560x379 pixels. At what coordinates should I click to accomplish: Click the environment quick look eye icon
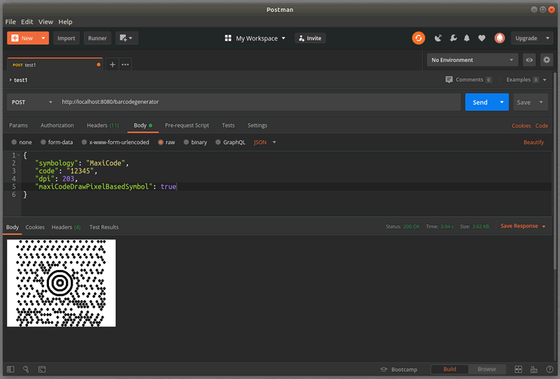click(x=530, y=60)
